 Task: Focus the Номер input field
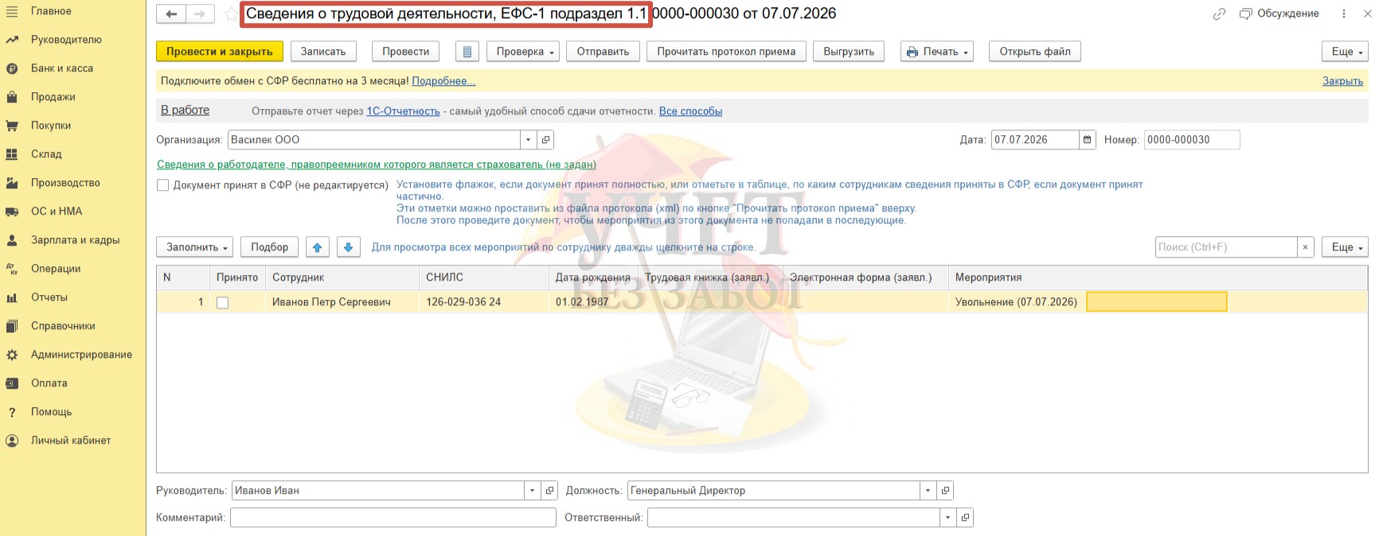(x=1192, y=140)
